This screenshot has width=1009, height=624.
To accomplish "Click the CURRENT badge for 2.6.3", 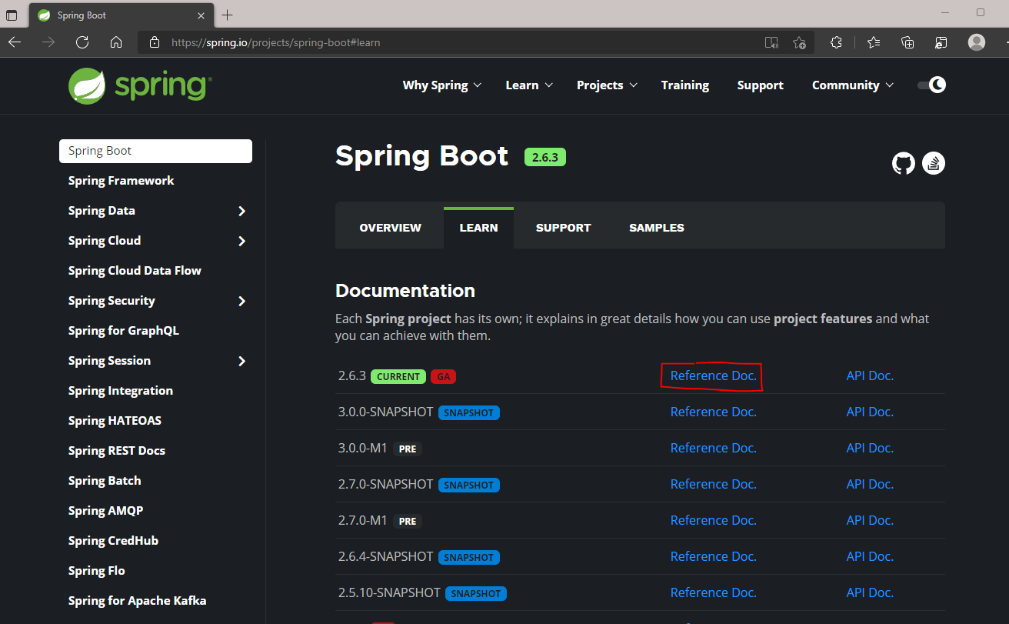I will point(398,377).
